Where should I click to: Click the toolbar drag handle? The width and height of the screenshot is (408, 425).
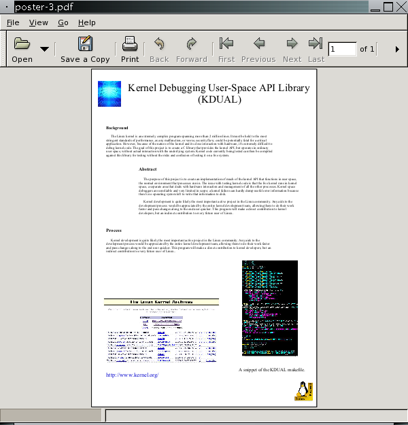[3, 49]
